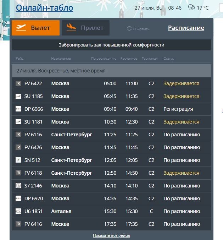Viewport: 223px width, 240px height.
Task: Click the Рейс column header
Action: coord(19,59)
